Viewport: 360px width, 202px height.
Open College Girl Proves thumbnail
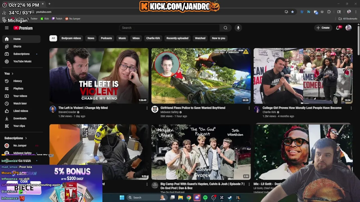pos(303,76)
